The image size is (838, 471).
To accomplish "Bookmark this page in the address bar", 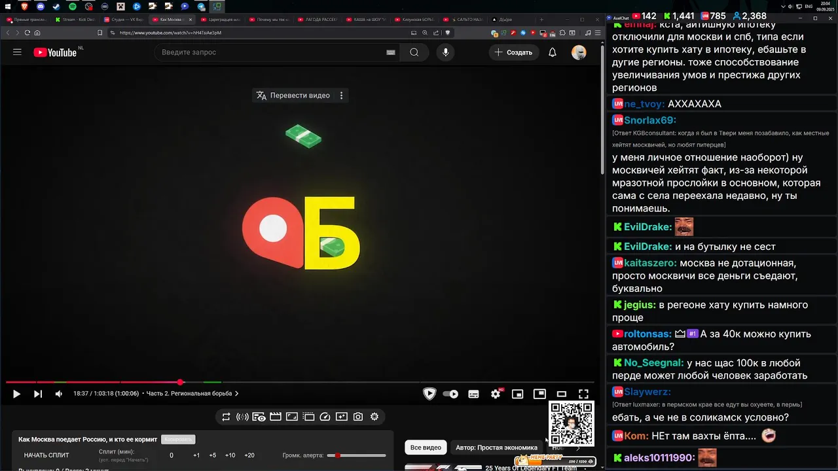I will click(100, 33).
